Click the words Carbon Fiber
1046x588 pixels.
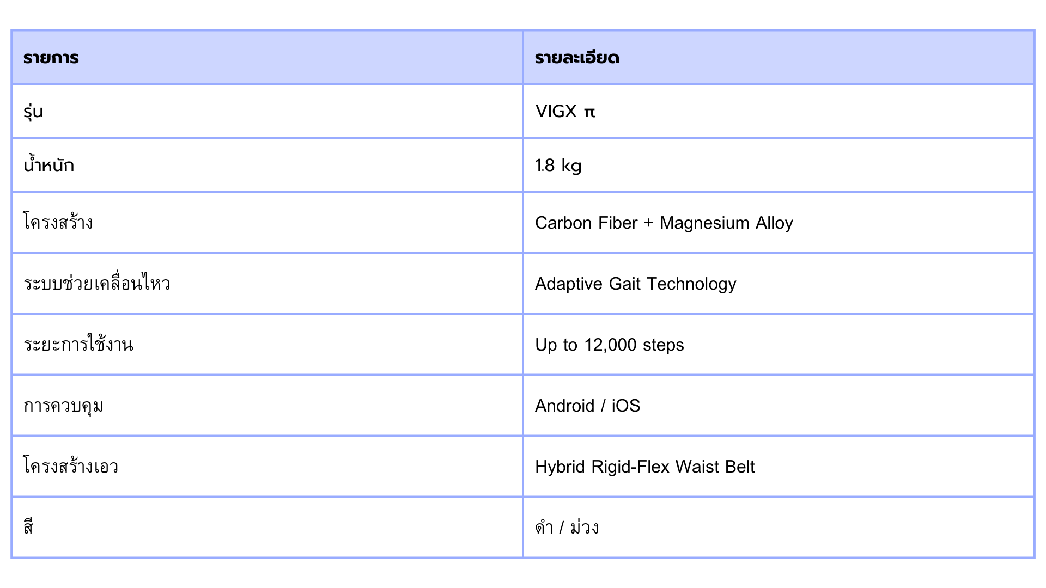586,223
